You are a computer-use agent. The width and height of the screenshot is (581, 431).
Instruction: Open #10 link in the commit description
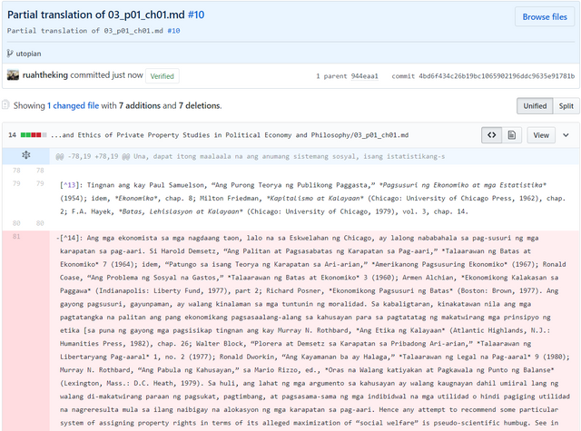tap(173, 31)
